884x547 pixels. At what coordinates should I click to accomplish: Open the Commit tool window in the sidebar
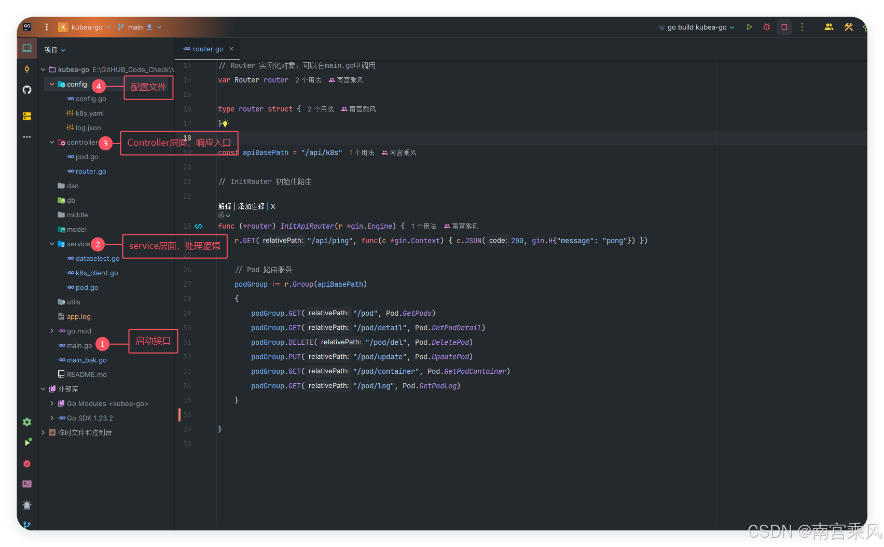tap(27, 69)
